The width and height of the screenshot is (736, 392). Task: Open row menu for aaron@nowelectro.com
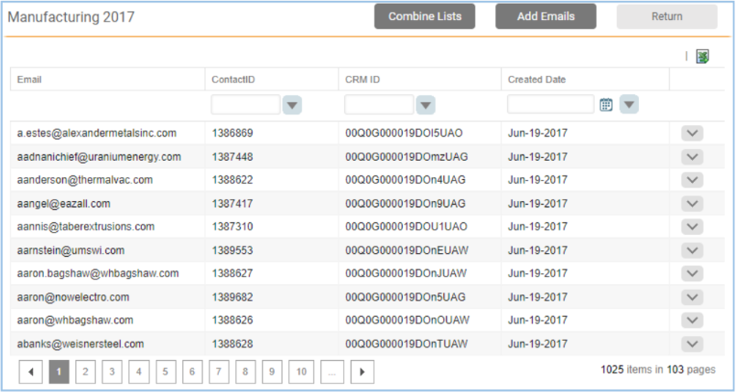click(x=692, y=298)
